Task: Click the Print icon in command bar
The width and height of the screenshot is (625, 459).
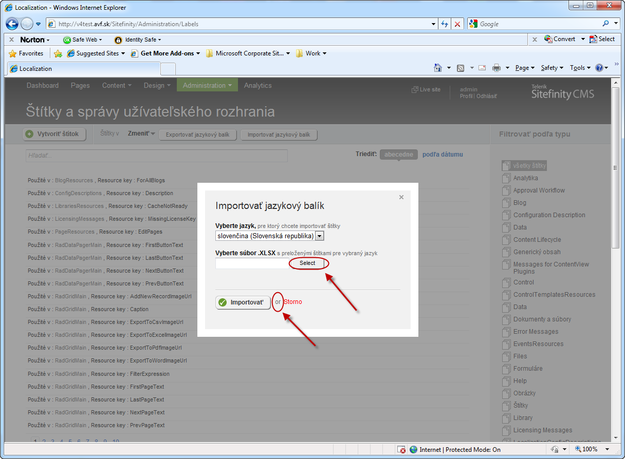Action: [x=497, y=68]
